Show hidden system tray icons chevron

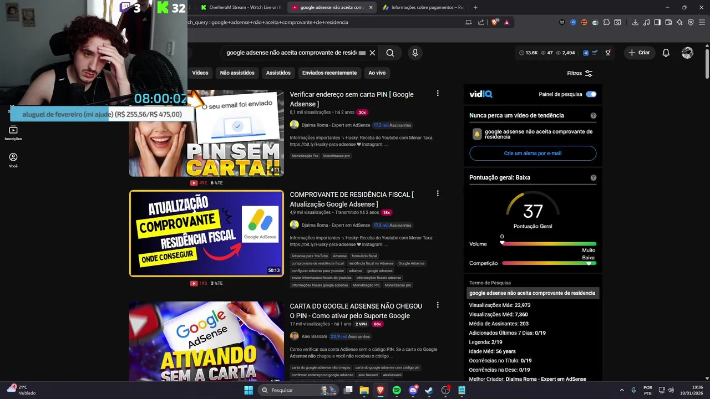pyautogui.click(x=621, y=390)
